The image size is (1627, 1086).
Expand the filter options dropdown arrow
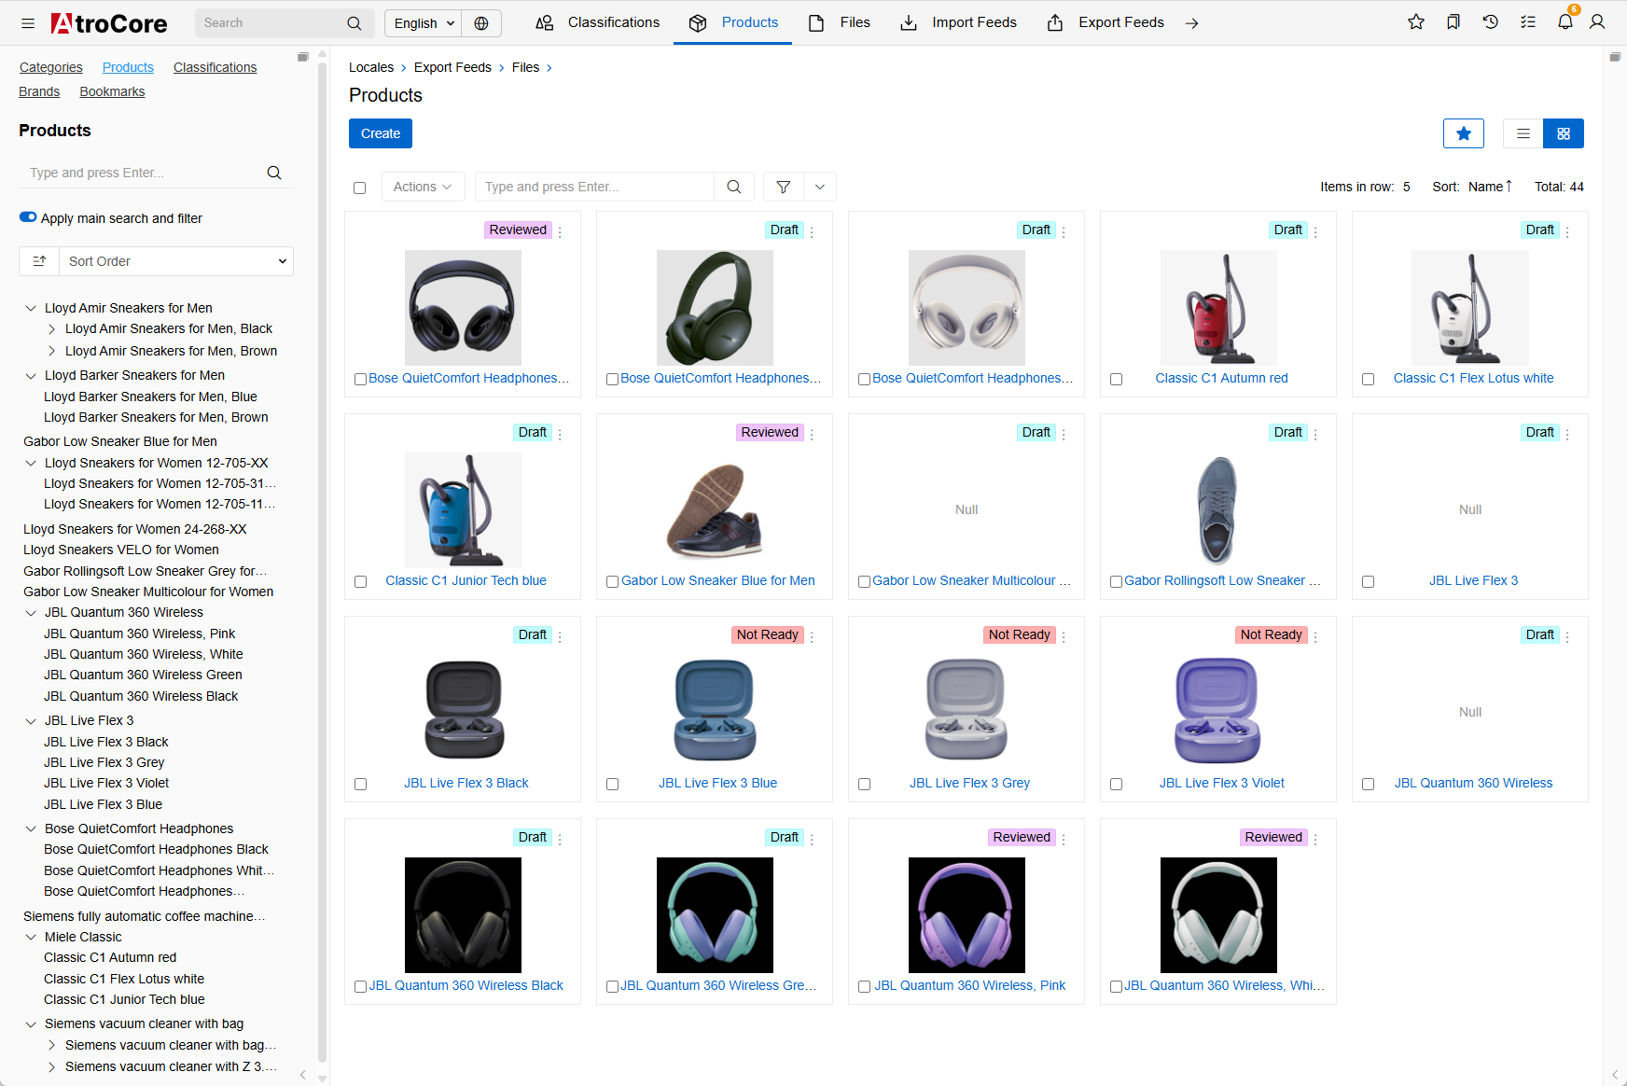click(x=820, y=187)
